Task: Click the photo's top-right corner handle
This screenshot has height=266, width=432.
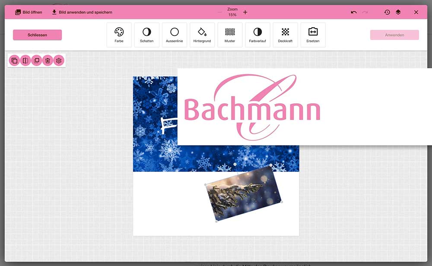Action: tap(271, 165)
